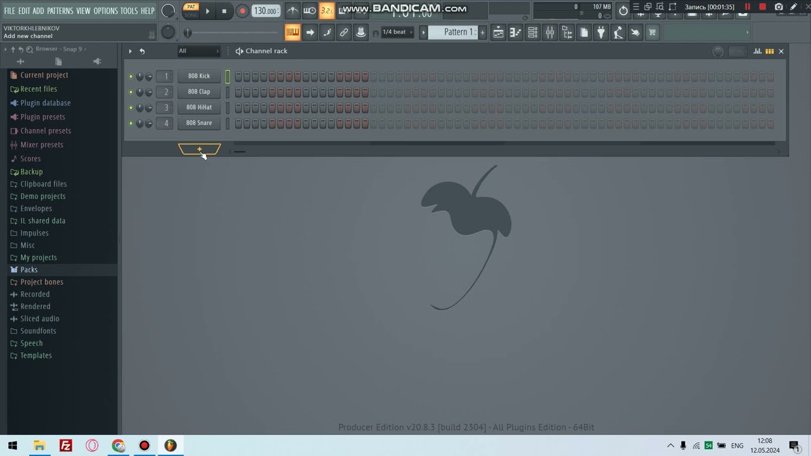811x456 pixels.
Task: Open the Mixer view icon
Action: coord(549,32)
